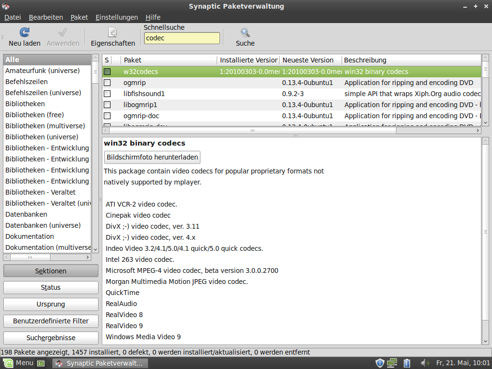This screenshot has height=369, width=492.
Task: Click inside the Schnellsuche search field
Action: pos(182,37)
